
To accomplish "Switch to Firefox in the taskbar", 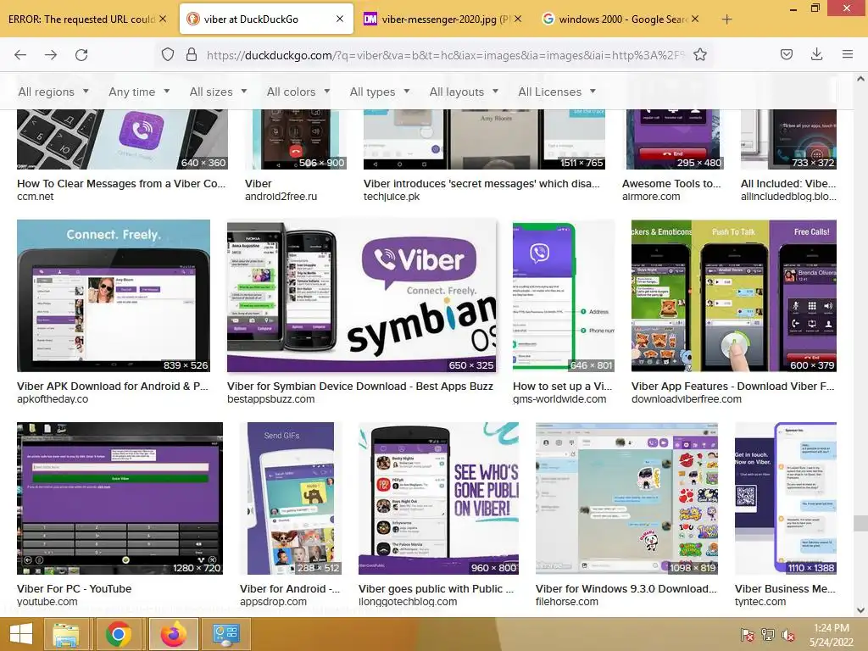I will (x=173, y=634).
